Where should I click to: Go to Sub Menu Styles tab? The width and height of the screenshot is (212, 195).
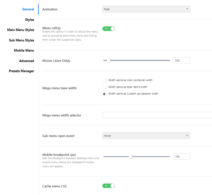click(x=21, y=40)
